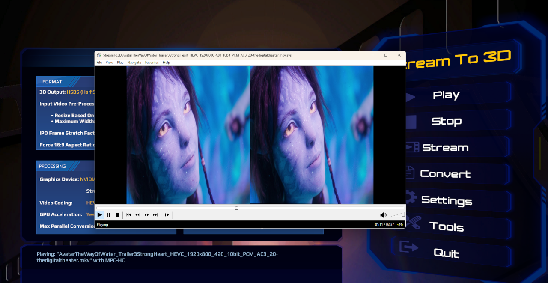Click the film strip icon beside Stream

point(412,147)
